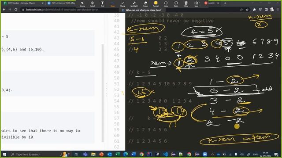This screenshot has width=282, height=158.
Task: Click '//rem should never be negative' comment
Action: point(172,21)
